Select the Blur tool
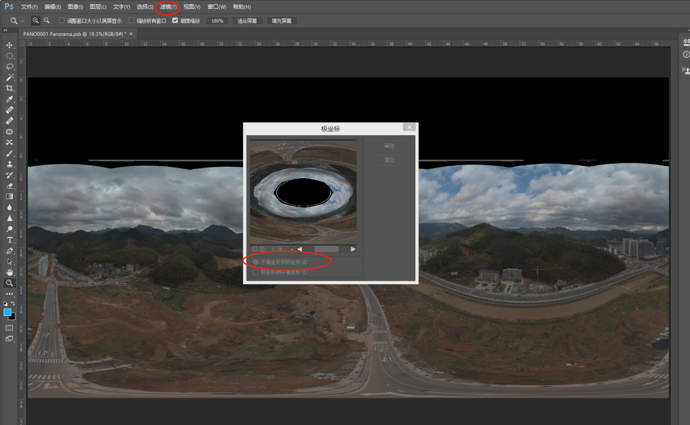 point(9,207)
